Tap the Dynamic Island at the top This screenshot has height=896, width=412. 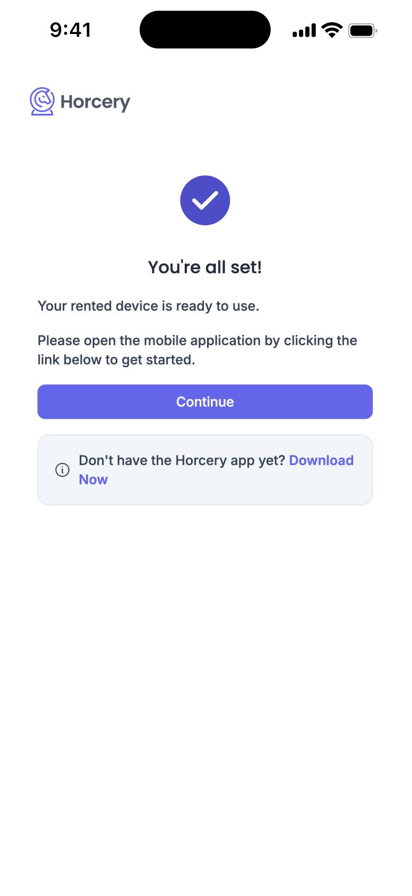click(205, 30)
